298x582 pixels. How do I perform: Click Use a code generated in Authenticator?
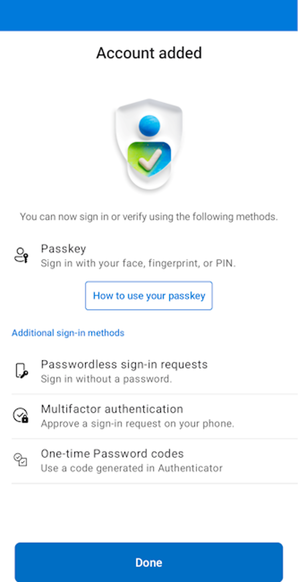point(132,468)
